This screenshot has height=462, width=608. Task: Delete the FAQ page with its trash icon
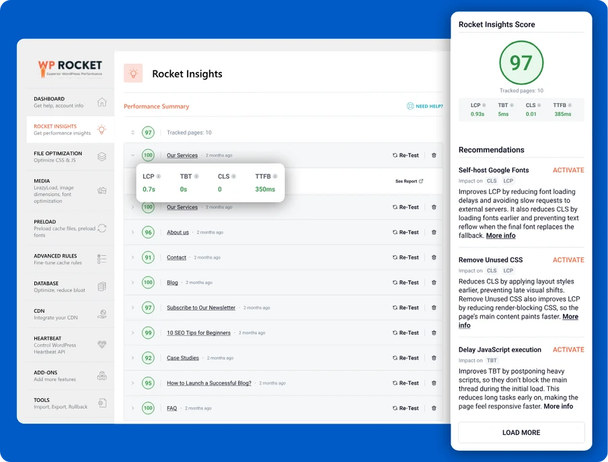pyautogui.click(x=434, y=407)
